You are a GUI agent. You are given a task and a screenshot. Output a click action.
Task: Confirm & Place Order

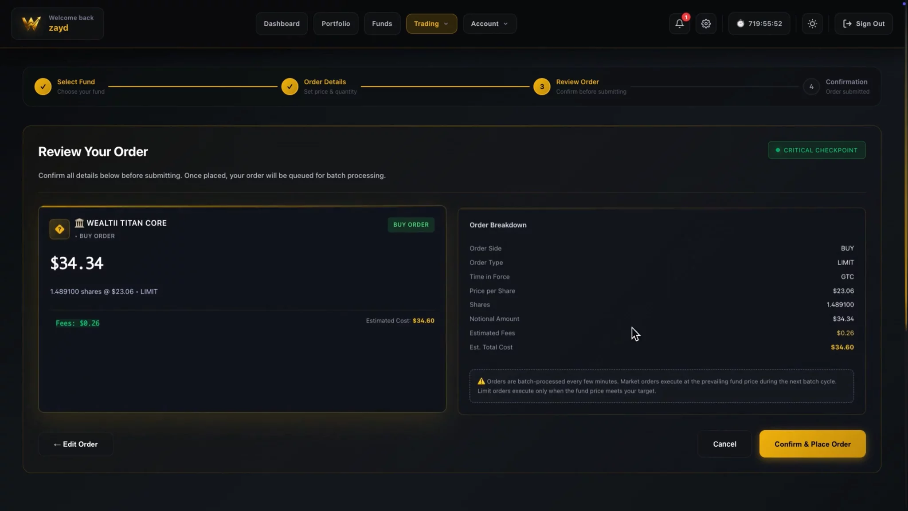click(812, 444)
